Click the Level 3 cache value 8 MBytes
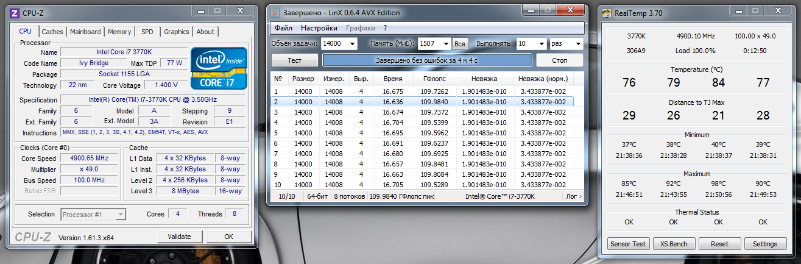 185,191
